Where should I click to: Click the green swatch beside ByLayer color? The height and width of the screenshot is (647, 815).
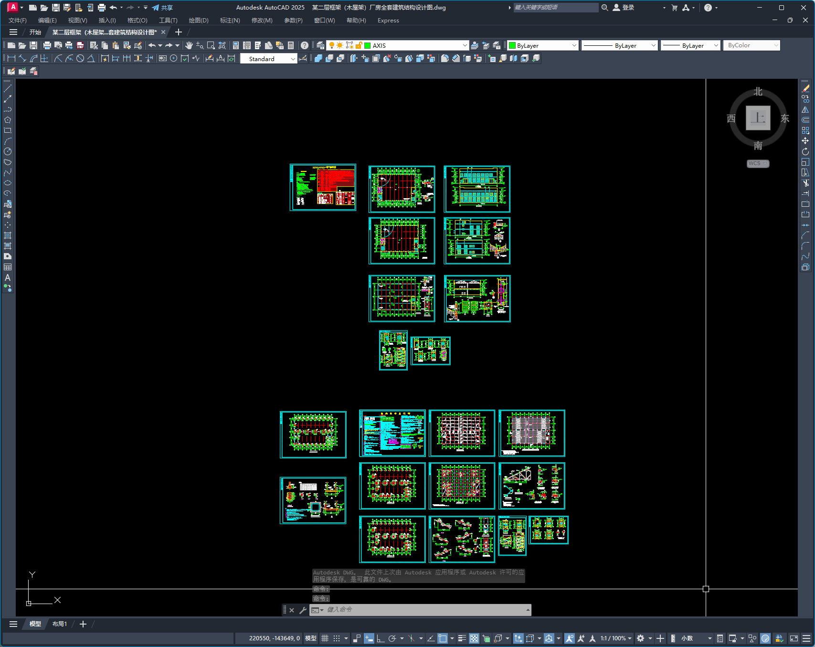pyautogui.click(x=512, y=45)
